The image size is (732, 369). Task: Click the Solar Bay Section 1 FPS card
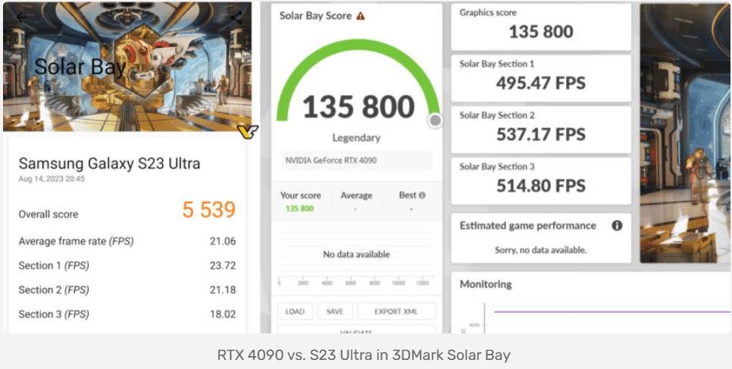click(541, 77)
